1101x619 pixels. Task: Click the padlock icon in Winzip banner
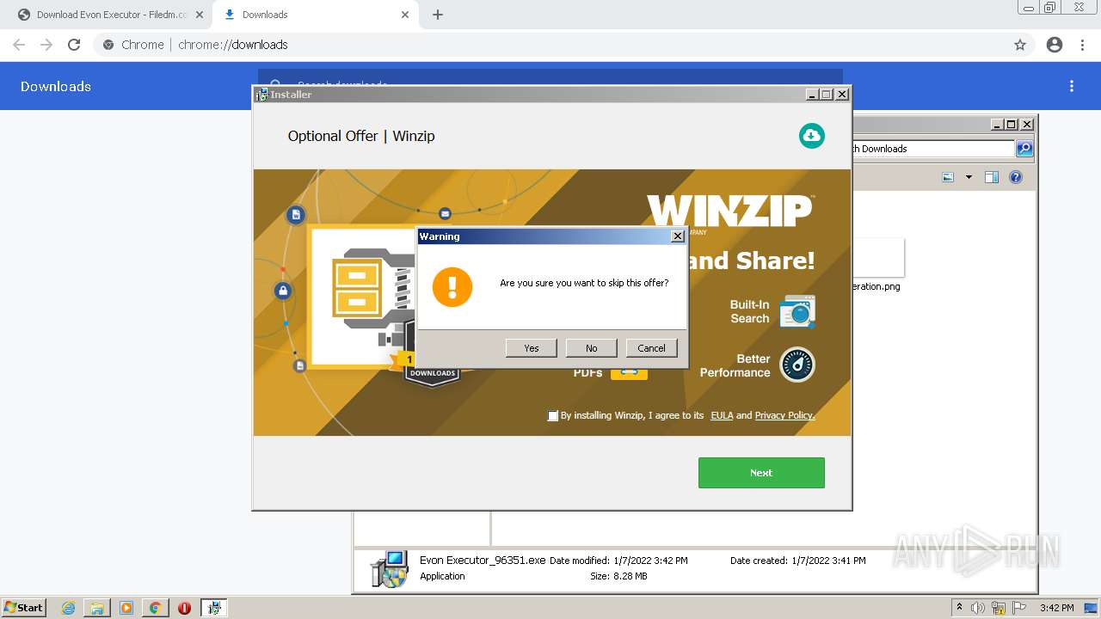click(283, 291)
